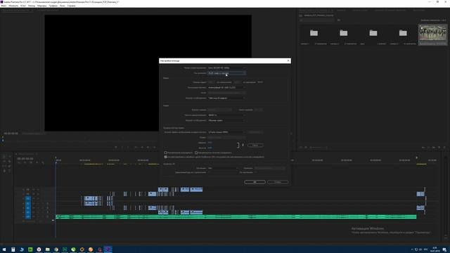The image size is (450, 253).
Task: Open the Editing mode dropdown in sequence settings
Action: click(x=226, y=68)
